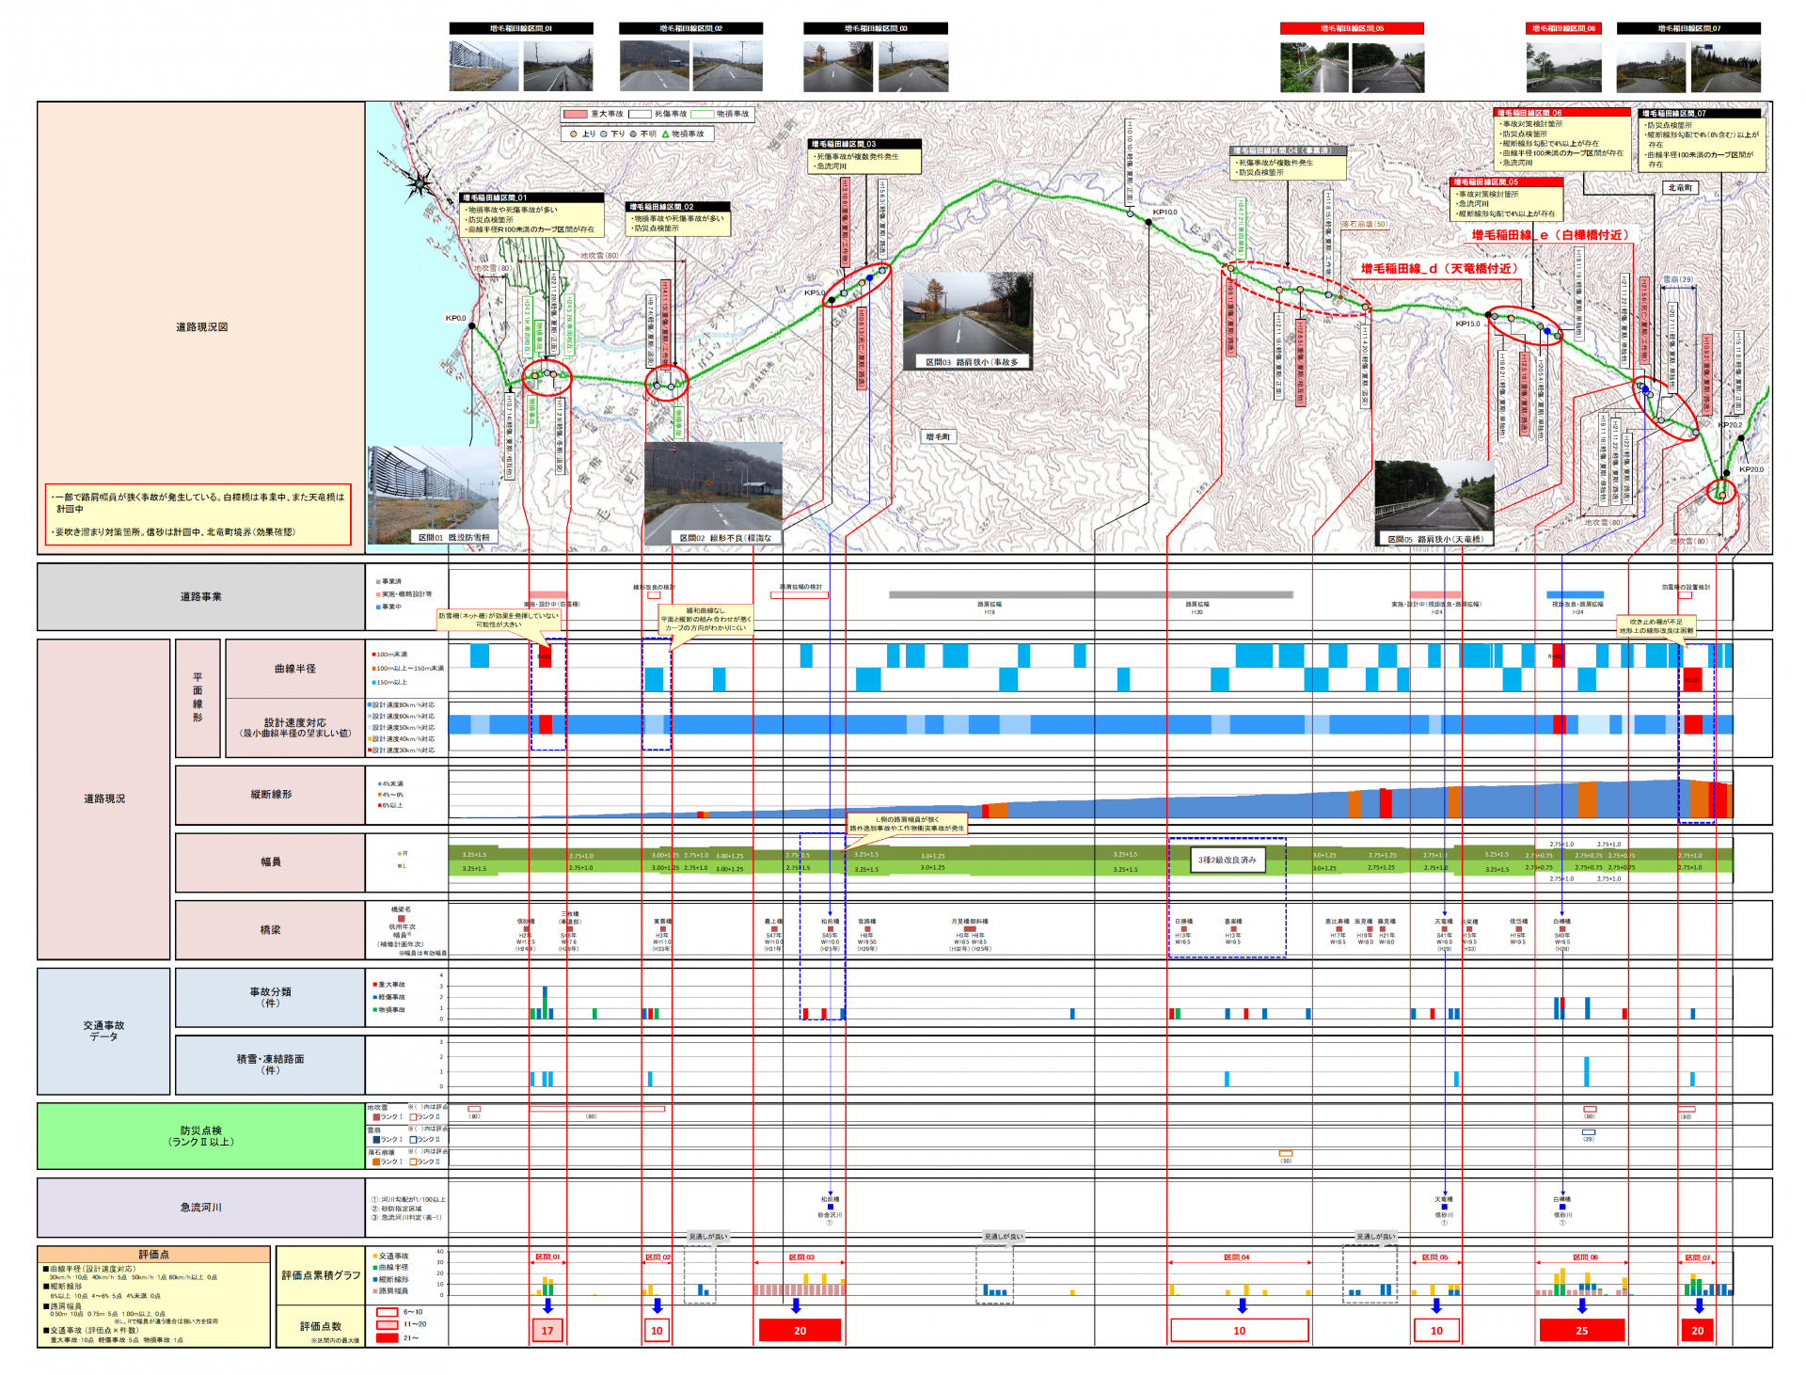Click the blue down arrow above score 25
Screen dimensions: 1806x1375
pos(1582,1306)
